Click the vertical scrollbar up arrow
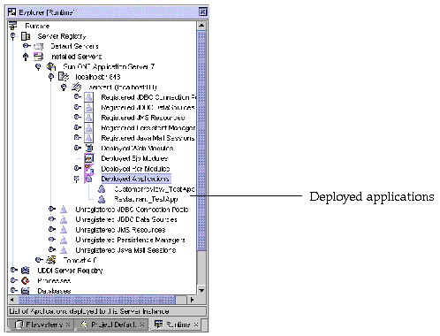 (201, 26)
